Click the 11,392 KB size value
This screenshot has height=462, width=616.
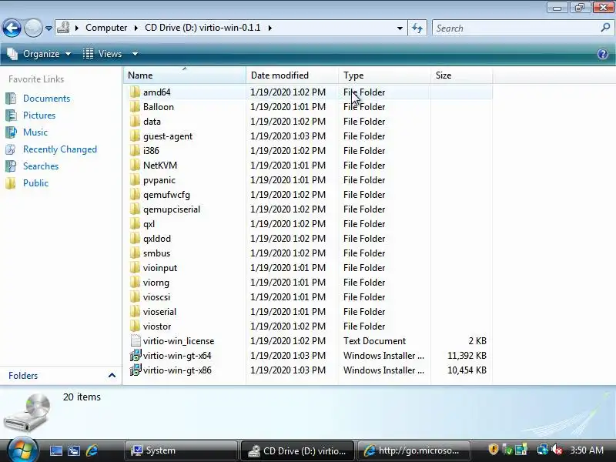pos(467,356)
